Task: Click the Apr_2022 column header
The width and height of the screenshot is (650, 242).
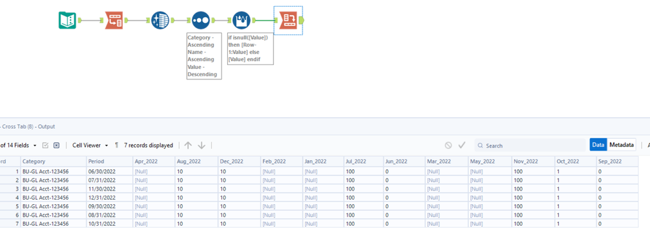Action: (x=154, y=161)
